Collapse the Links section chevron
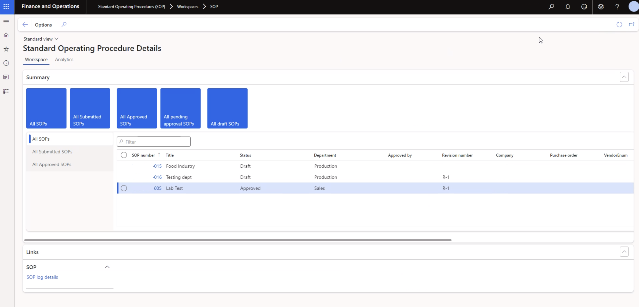This screenshot has width=639, height=307. (x=624, y=252)
